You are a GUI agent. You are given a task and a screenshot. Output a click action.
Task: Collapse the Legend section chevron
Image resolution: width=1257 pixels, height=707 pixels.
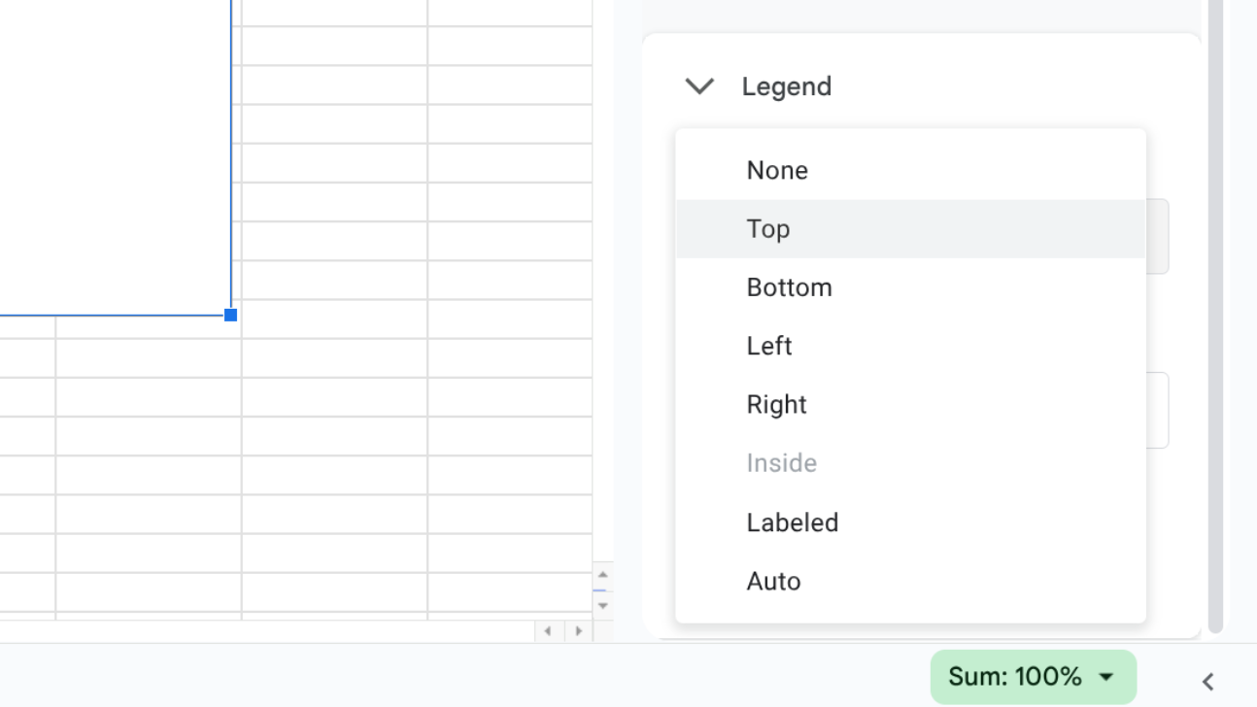[x=698, y=85]
